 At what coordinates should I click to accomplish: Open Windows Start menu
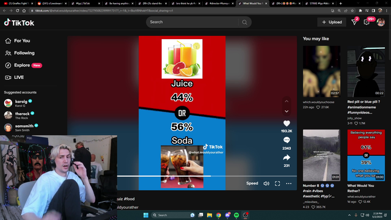click(x=146, y=215)
